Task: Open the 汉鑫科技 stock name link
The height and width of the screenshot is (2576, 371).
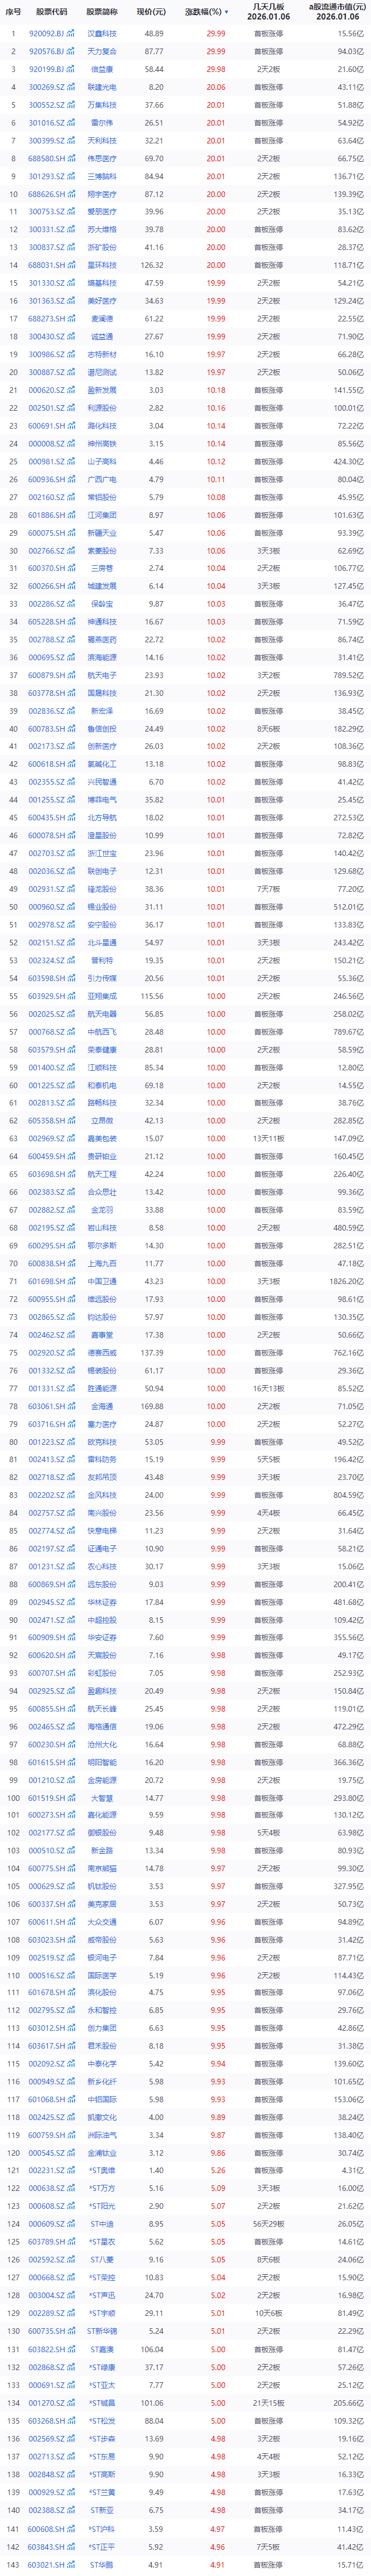Action: pyautogui.click(x=101, y=33)
